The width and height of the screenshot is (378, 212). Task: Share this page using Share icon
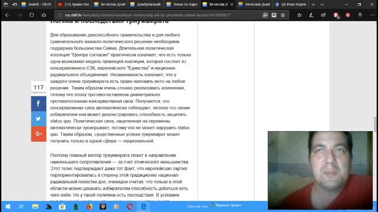pyautogui.click(x=323, y=15)
